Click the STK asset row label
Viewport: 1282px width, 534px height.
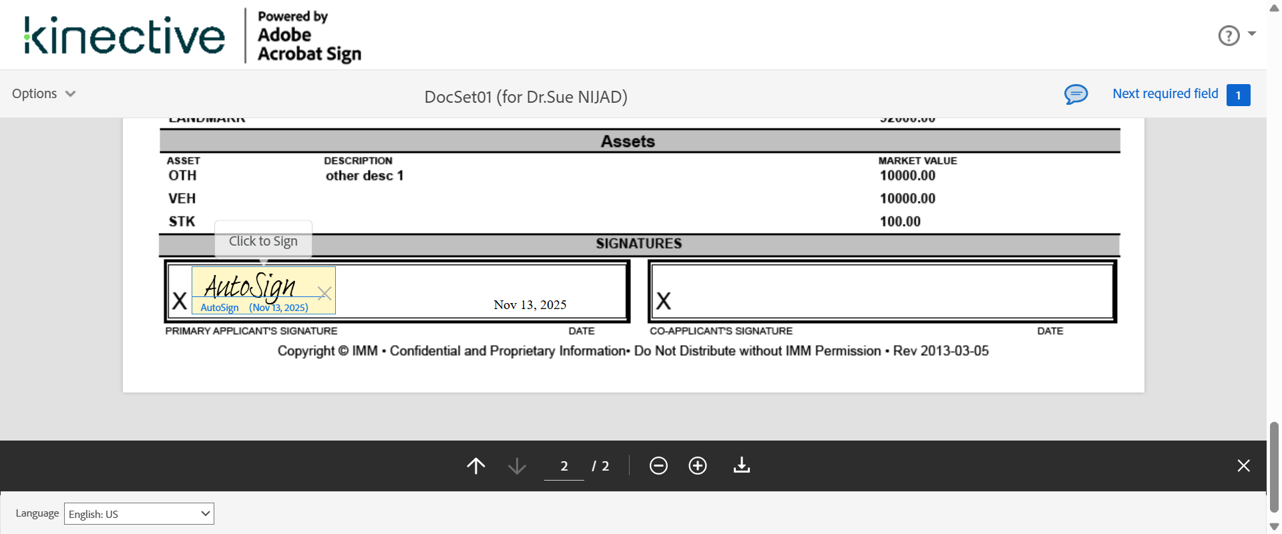tap(182, 222)
